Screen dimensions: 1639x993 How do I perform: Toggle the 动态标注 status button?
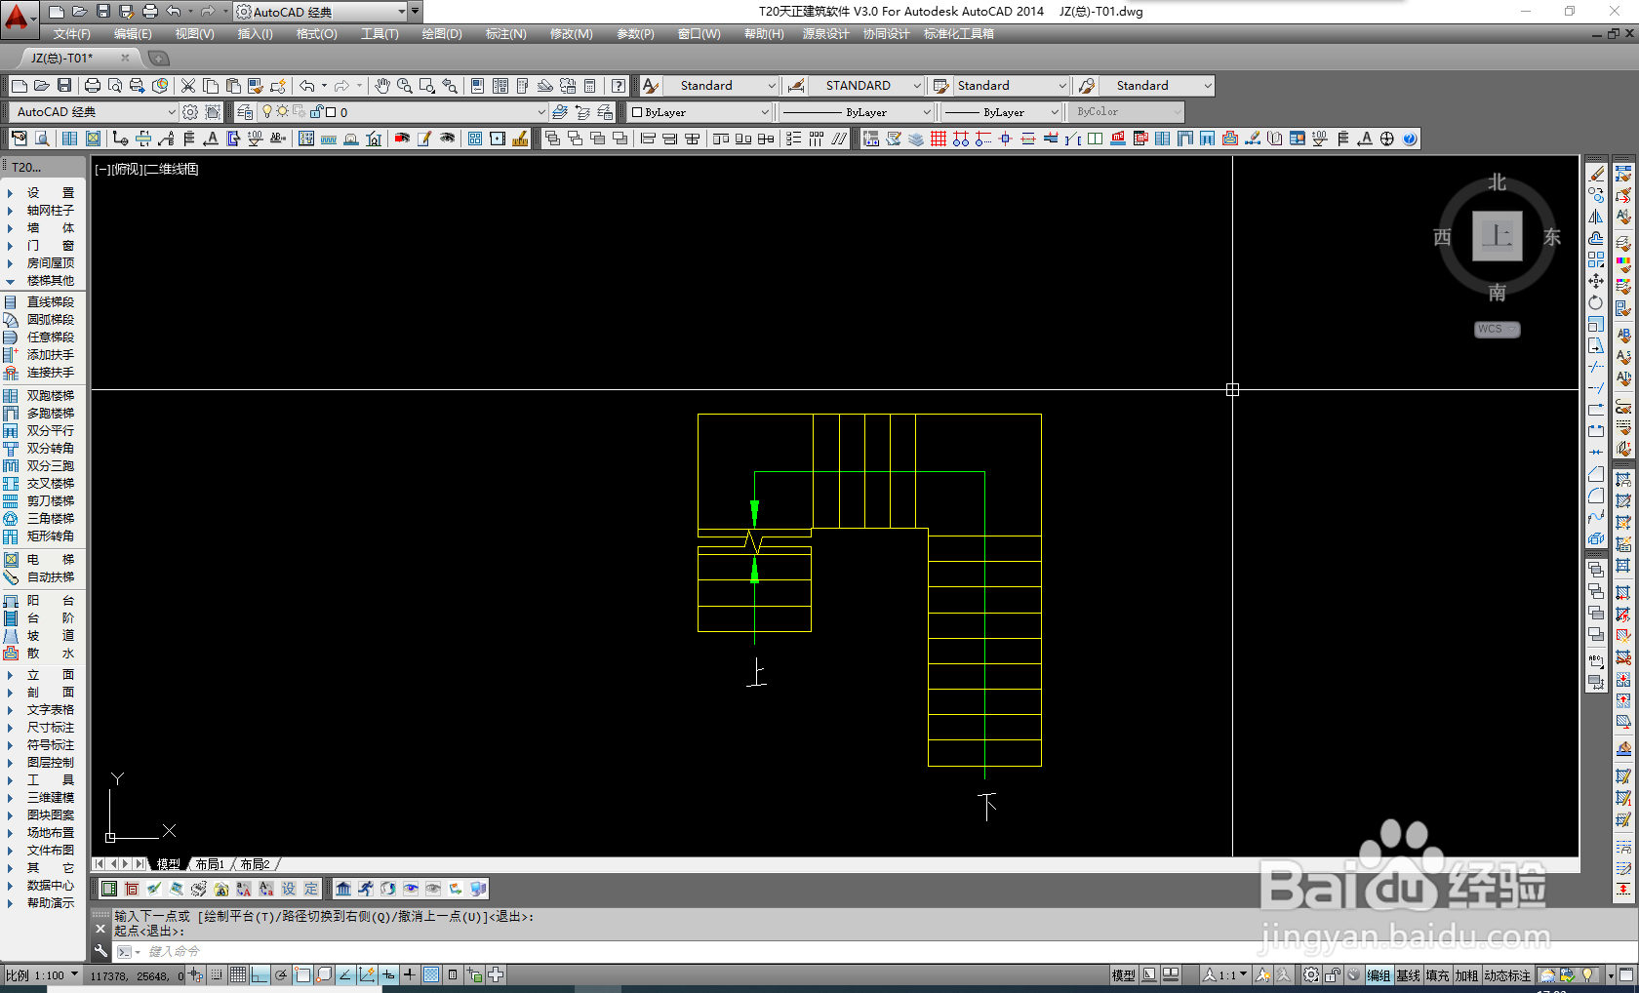point(1508,975)
